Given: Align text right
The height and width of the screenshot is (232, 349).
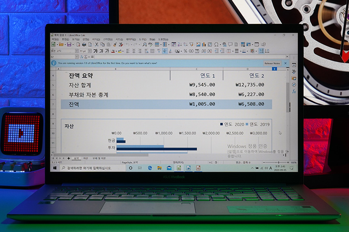Looking at the screenshot, I should click(140, 51).
